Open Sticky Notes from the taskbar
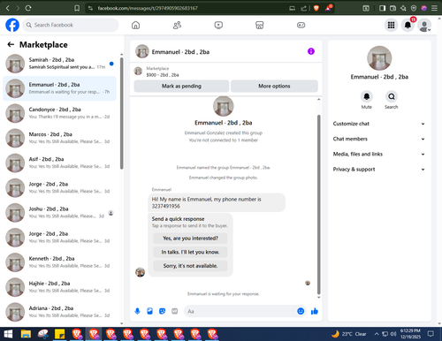Image resolution: width=442 pixels, height=341 pixels. pyautogui.click(x=60, y=334)
